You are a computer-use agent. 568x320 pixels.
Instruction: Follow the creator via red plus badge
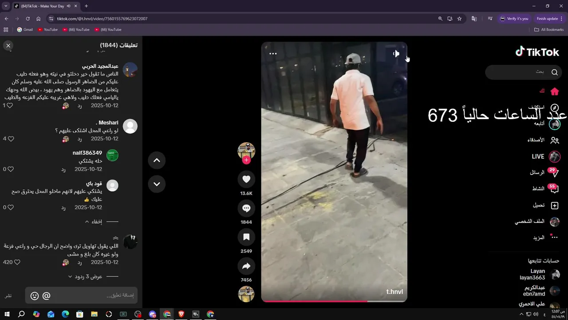point(246,160)
